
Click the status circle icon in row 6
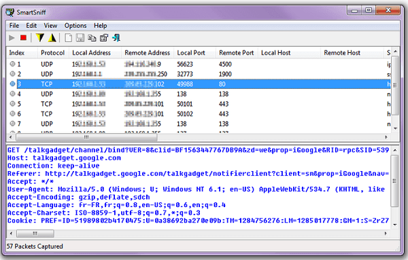(x=12, y=114)
